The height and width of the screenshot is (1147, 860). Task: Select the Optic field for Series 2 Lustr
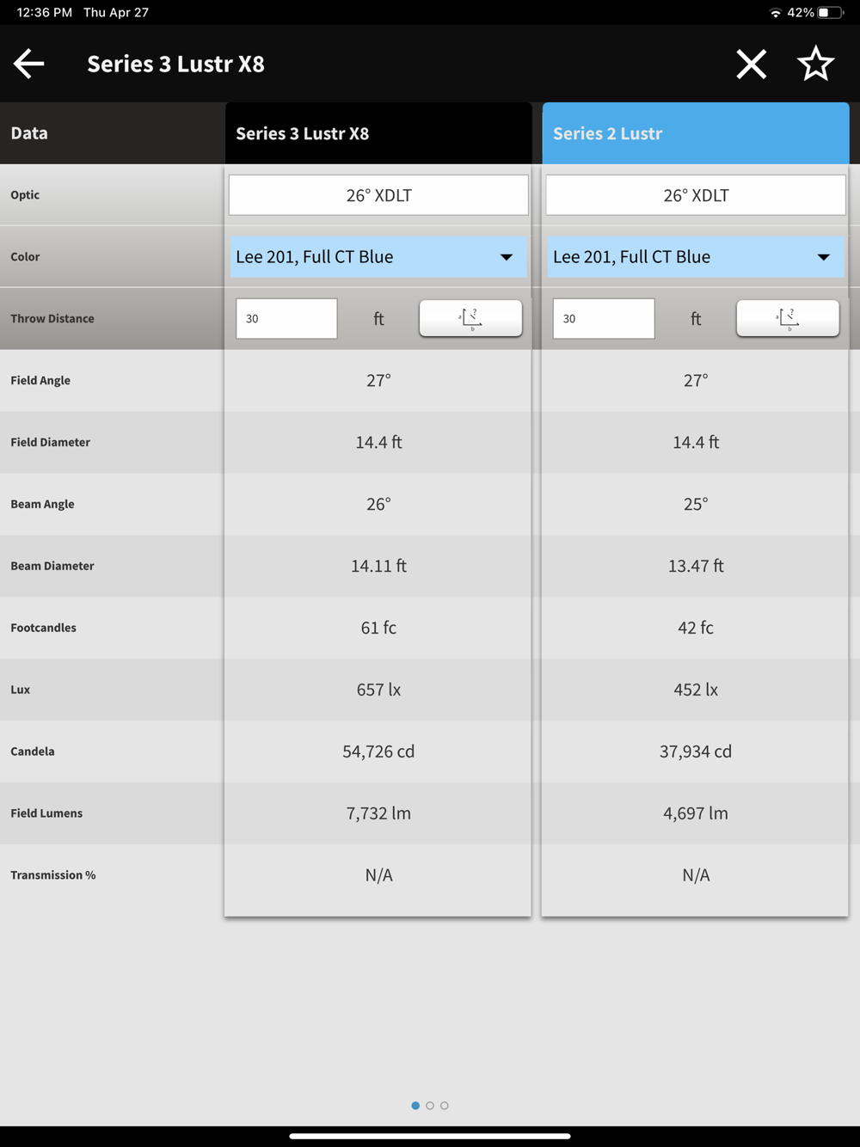point(696,195)
